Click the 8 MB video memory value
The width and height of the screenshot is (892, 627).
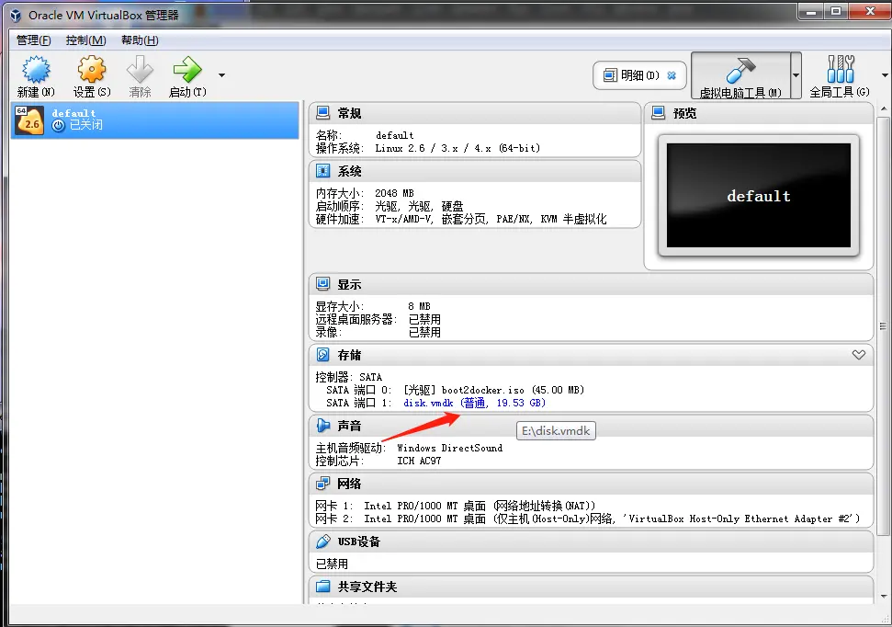419,306
